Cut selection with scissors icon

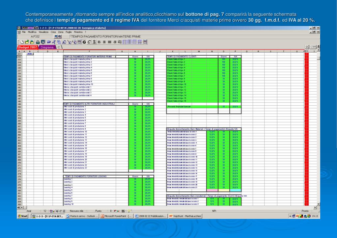point(54,42)
